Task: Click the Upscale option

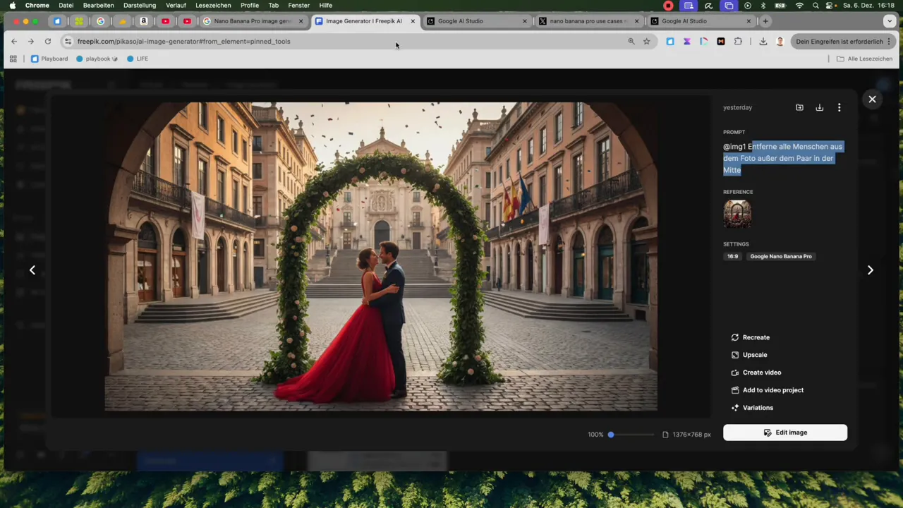Action: point(754,354)
